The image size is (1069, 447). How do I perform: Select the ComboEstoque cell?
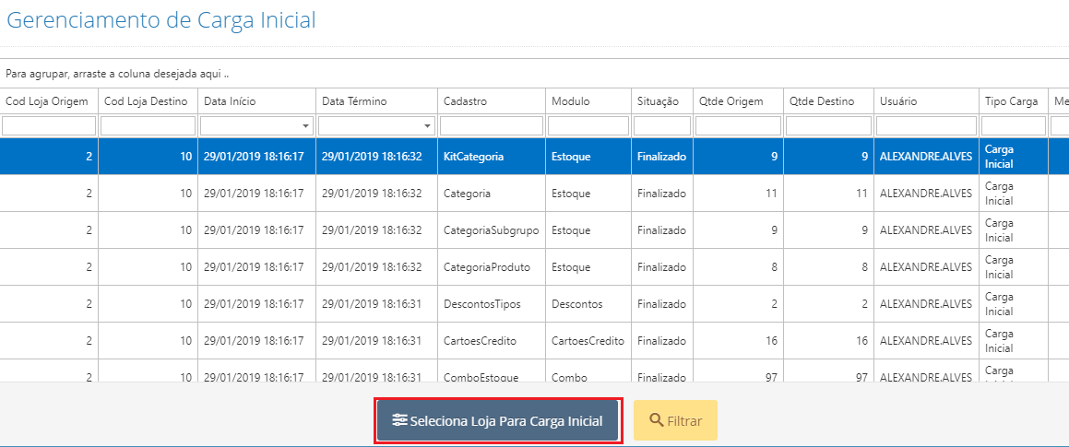click(492, 371)
